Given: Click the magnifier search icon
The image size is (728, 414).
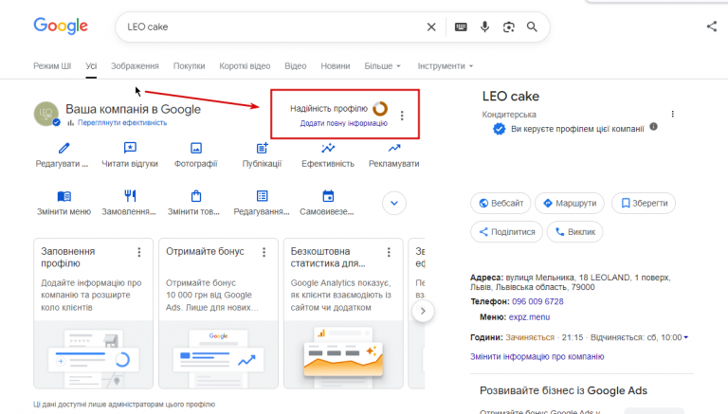Looking at the screenshot, I should coord(532,27).
